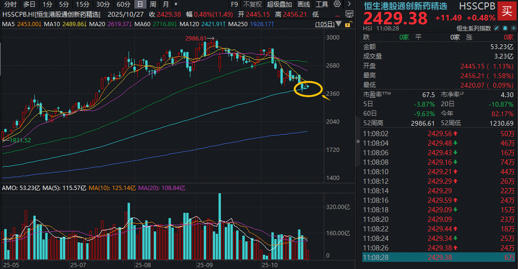Open 不复权 adjustment option
Screen dimensions: 518x269
252,4
